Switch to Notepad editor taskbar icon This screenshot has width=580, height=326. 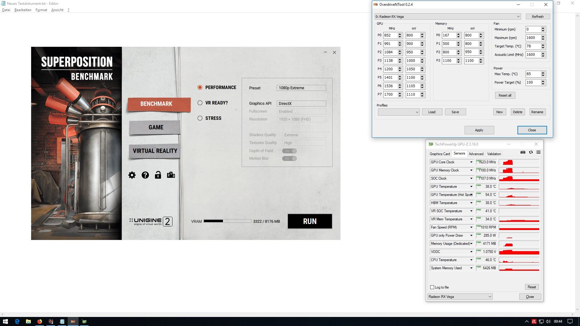pyautogui.click(x=62, y=321)
